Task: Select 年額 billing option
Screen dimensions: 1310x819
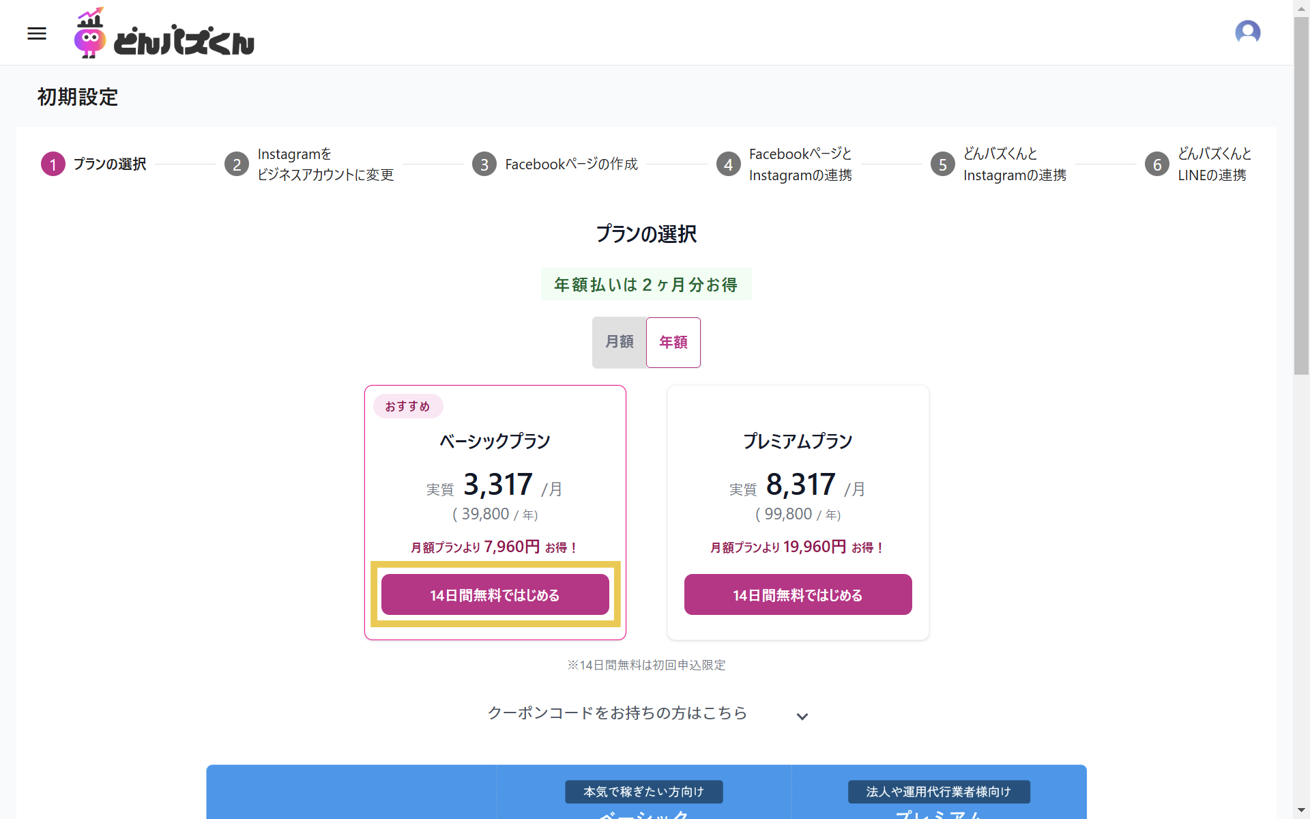Action: click(x=673, y=342)
